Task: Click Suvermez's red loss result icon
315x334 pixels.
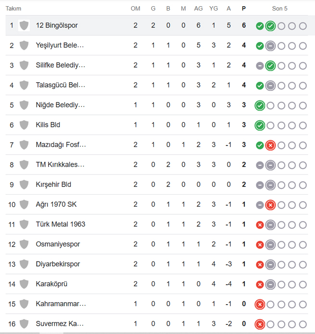Action: [260, 324]
